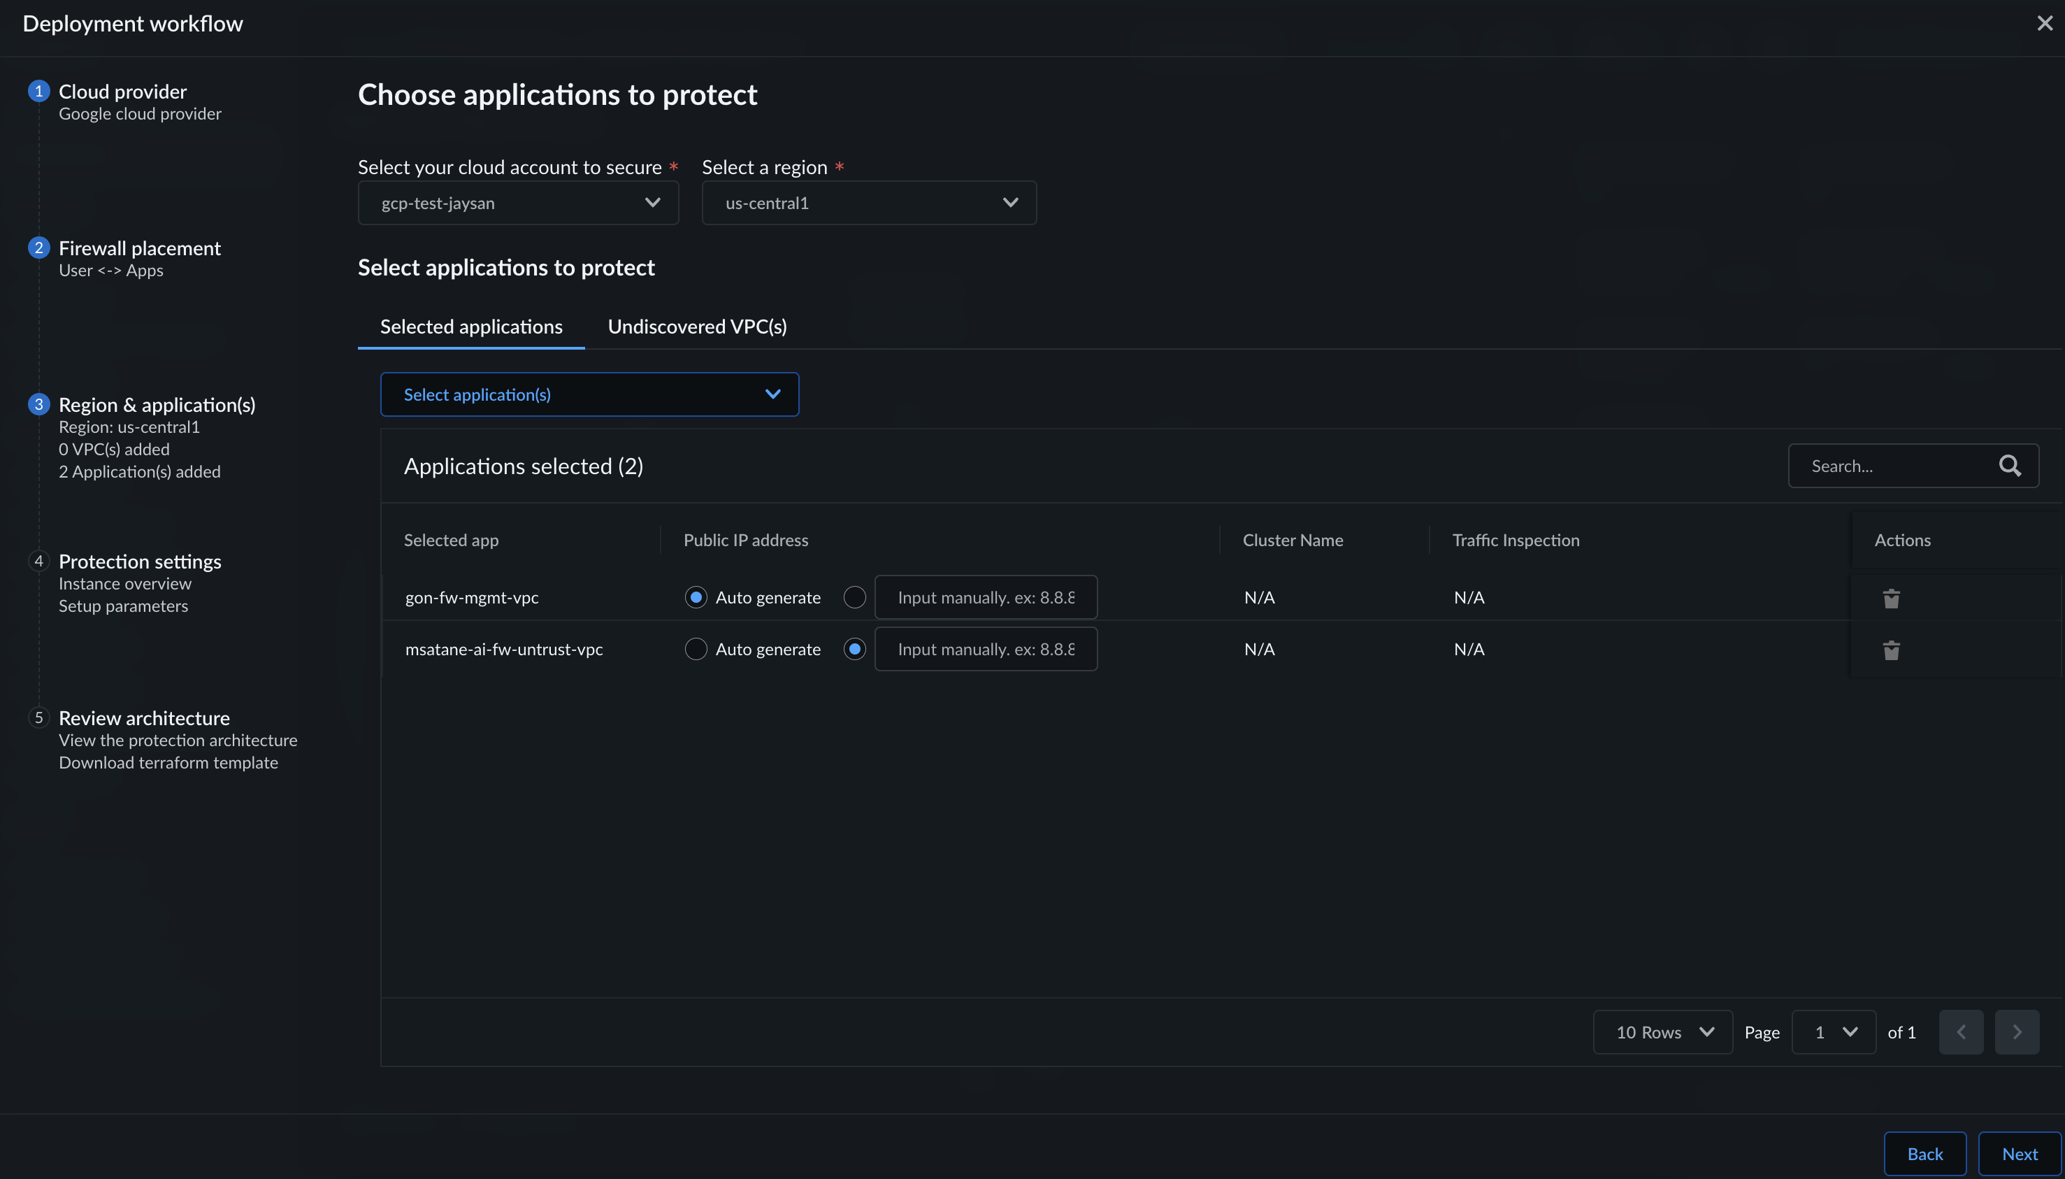The height and width of the screenshot is (1179, 2065).
Task: Click step 1 Cloud provider circle
Action: tap(39, 91)
